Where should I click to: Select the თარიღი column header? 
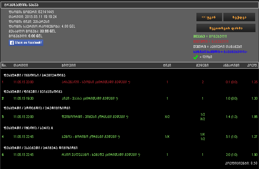tap(21, 65)
